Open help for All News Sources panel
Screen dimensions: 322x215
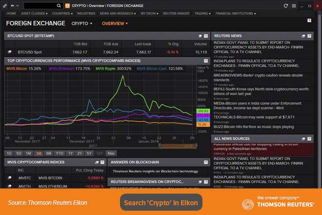tap(309, 139)
